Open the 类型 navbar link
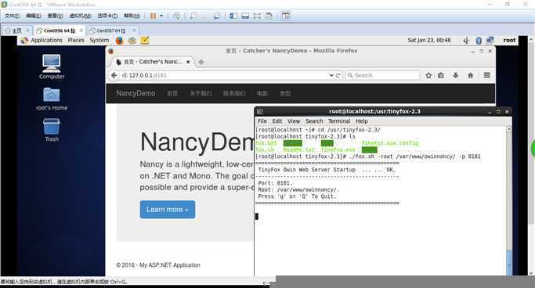Screen dimensions: 535x288 pos(285,93)
